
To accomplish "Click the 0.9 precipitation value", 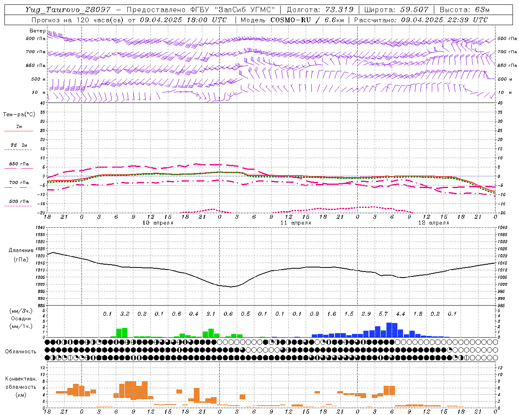I will point(314,314).
